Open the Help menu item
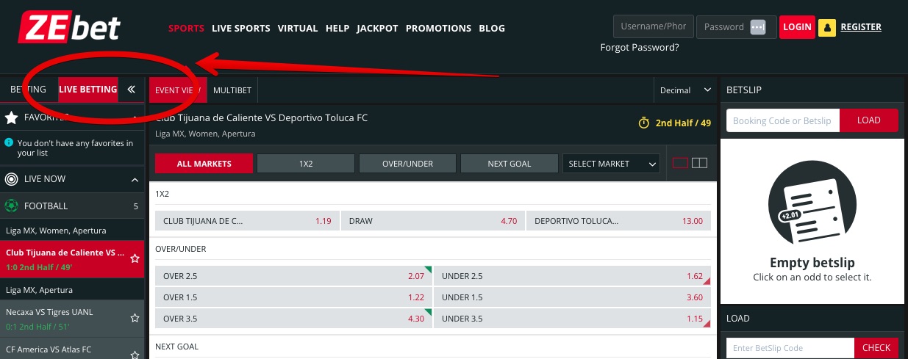Viewport: 908px width, 359px height. [337, 29]
